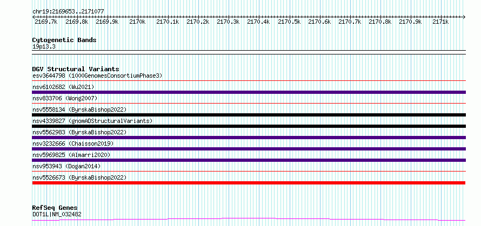The height and width of the screenshot is (226, 481).
Task: Open variant esv3644798 (1000GenomesConsortiumPhase3)
Action: (97, 76)
